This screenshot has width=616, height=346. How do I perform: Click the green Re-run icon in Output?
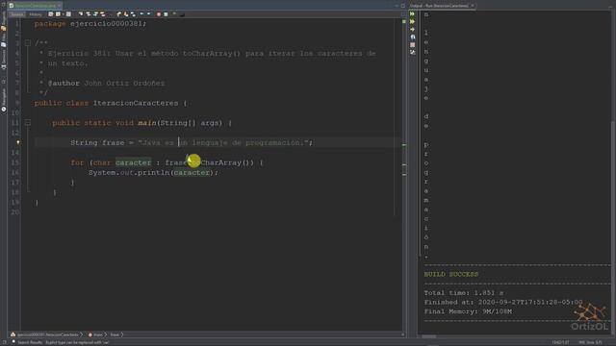coord(412,13)
